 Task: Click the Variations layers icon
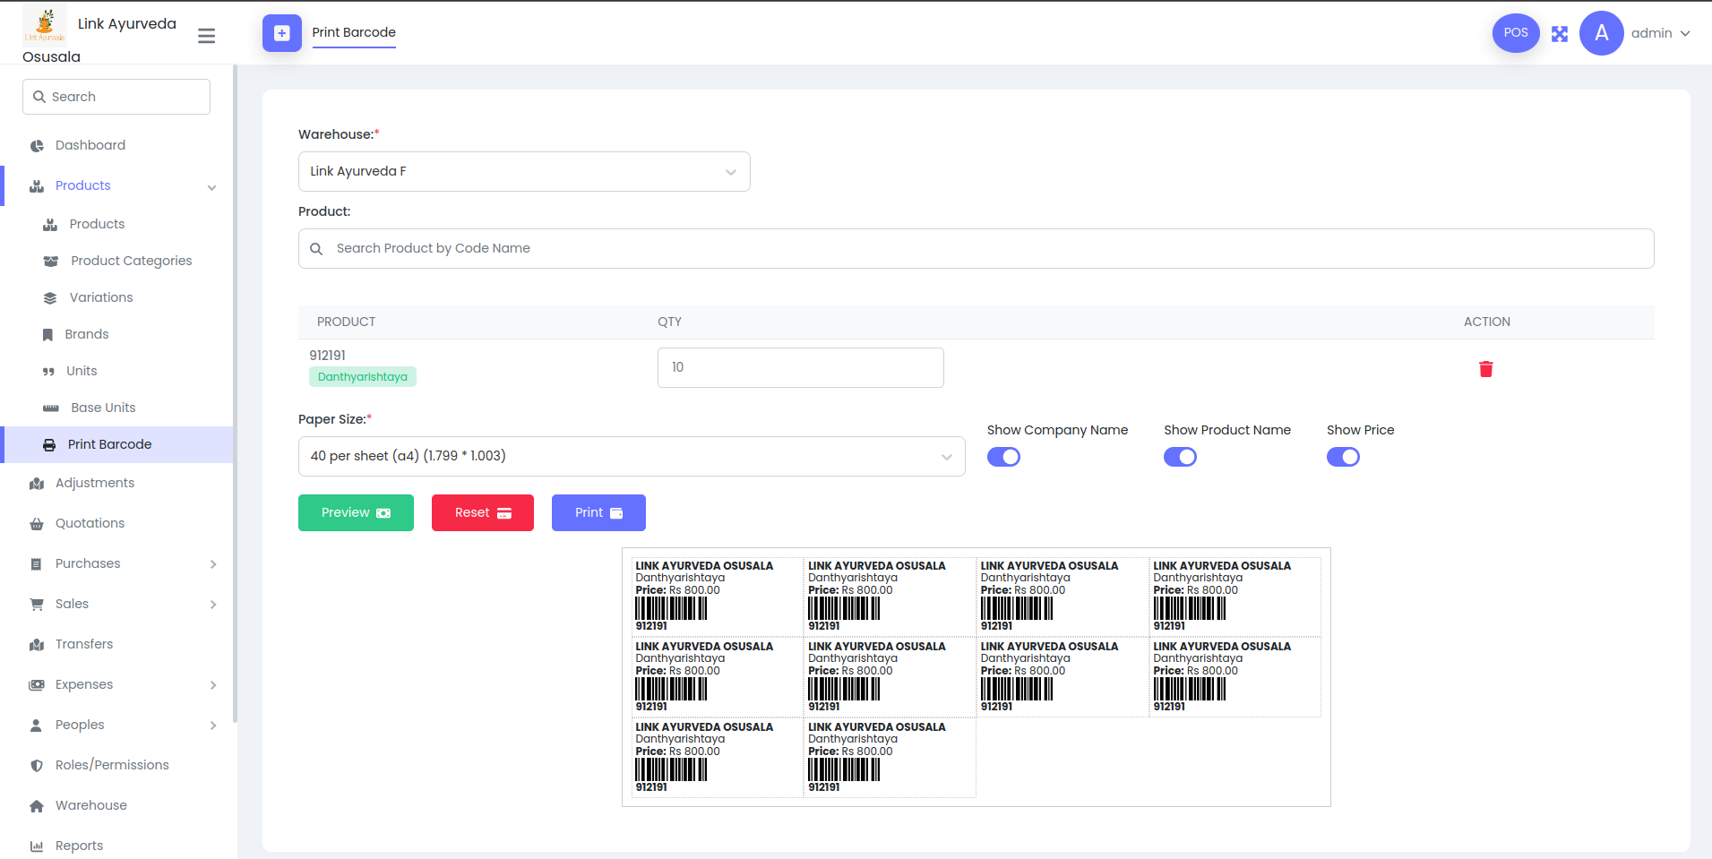(50, 298)
